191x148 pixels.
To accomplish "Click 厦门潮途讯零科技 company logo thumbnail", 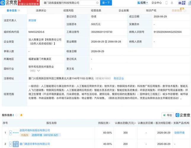I will coord(16,144).
